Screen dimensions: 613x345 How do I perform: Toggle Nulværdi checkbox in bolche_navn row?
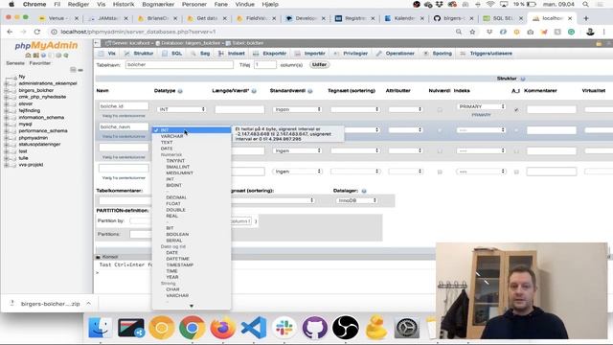(440, 130)
